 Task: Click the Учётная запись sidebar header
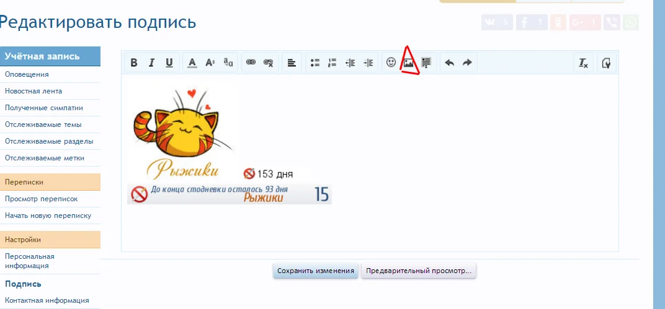[50, 56]
